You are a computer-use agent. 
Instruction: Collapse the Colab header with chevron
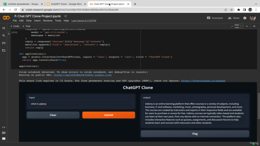click(254, 26)
